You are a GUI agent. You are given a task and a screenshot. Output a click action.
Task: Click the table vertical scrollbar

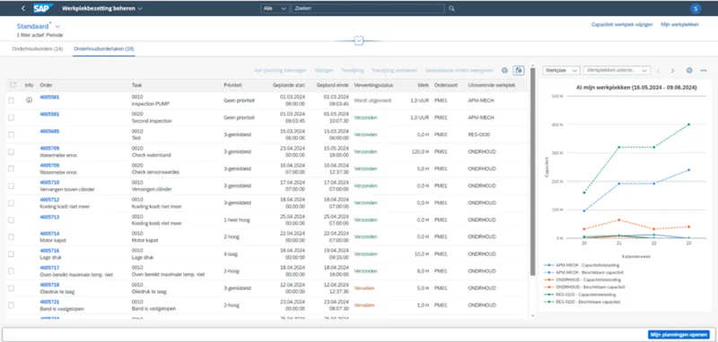pos(532,171)
